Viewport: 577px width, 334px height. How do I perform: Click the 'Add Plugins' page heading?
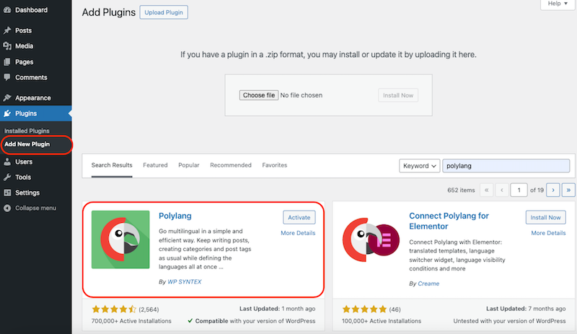[x=109, y=12]
